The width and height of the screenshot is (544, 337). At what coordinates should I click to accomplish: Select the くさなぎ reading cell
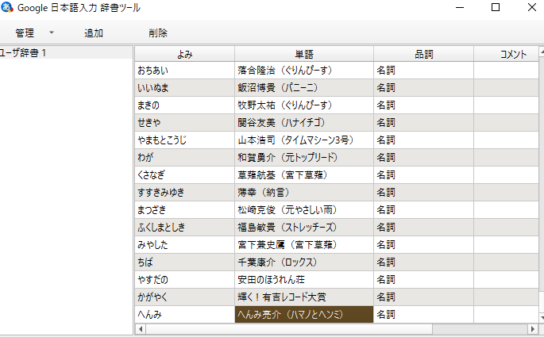pyautogui.click(x=184, y=175)
